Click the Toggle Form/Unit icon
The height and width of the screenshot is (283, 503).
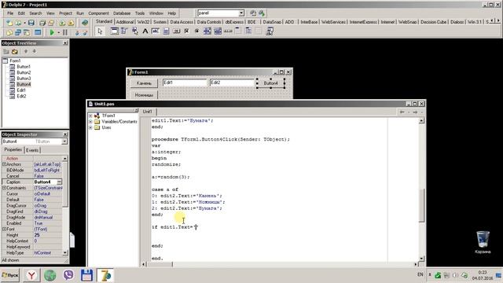pos(27,32)
